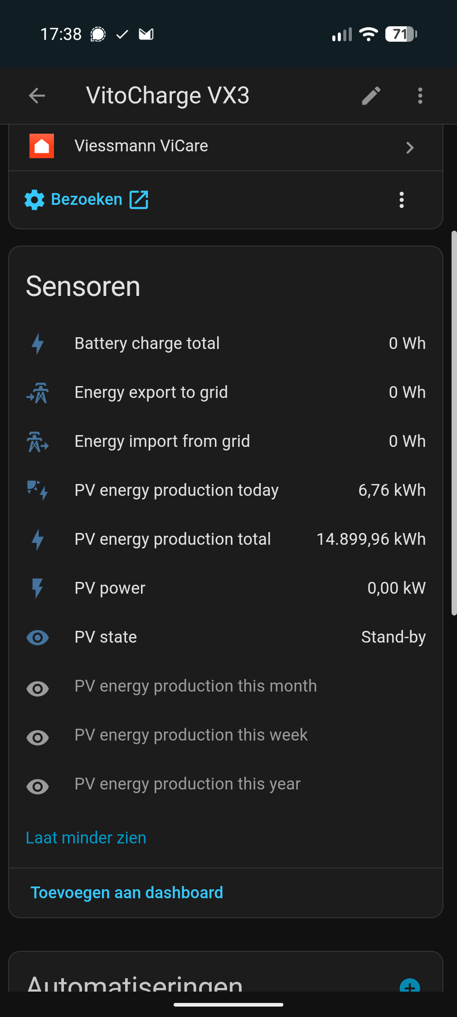
Task: Click Battery charge total lightning icon
Action: [x=38, y=344]
